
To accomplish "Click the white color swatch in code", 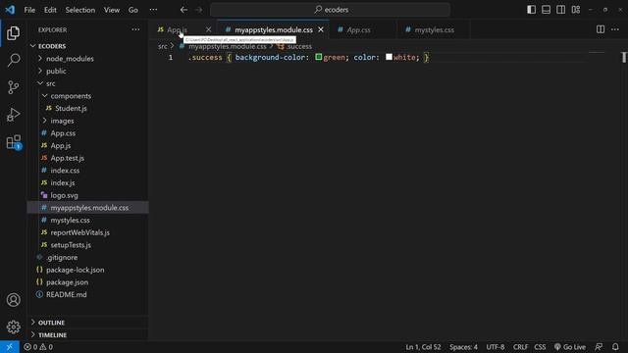I will tap(389, 57).
